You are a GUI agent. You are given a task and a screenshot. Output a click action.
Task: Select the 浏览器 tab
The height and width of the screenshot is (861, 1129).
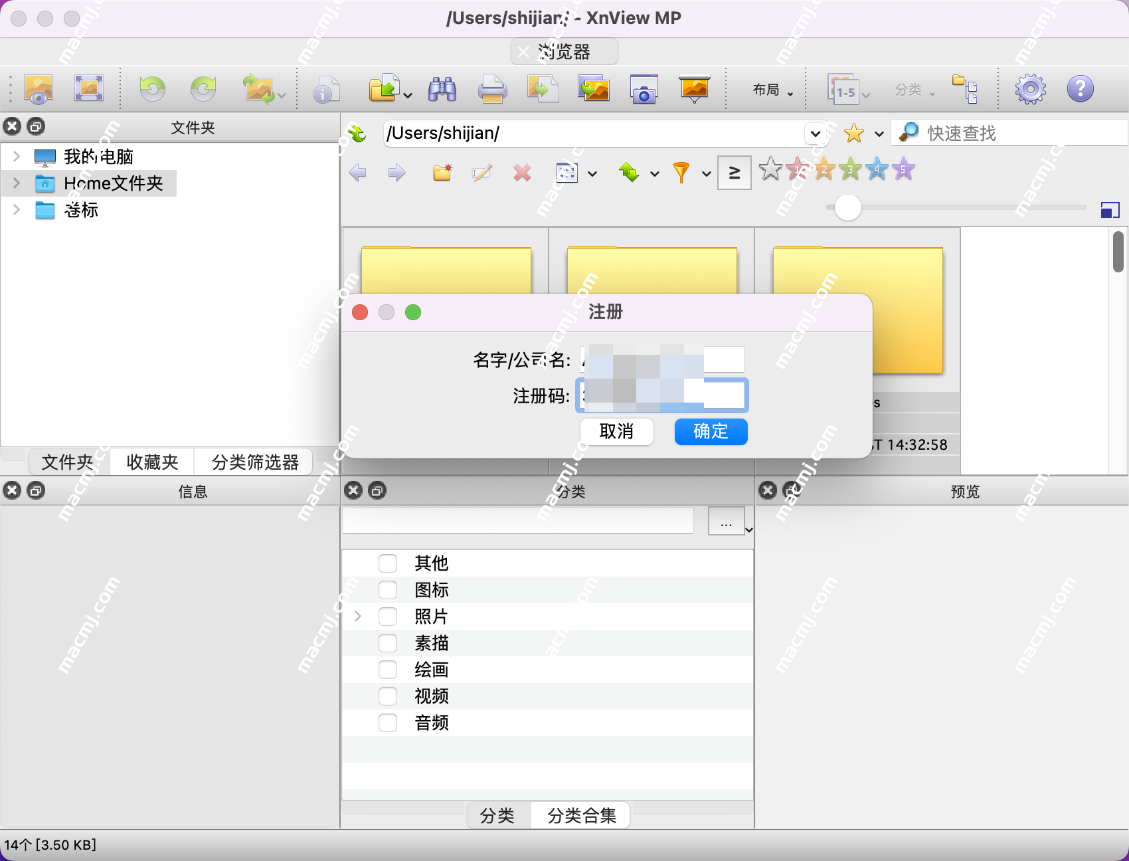[x=564, y=52]
